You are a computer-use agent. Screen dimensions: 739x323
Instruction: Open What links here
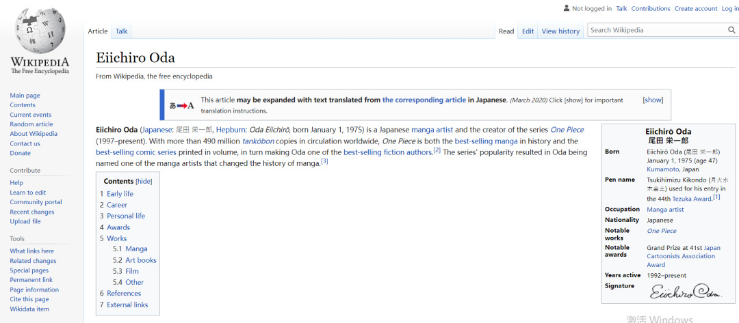tap(32, 251)
